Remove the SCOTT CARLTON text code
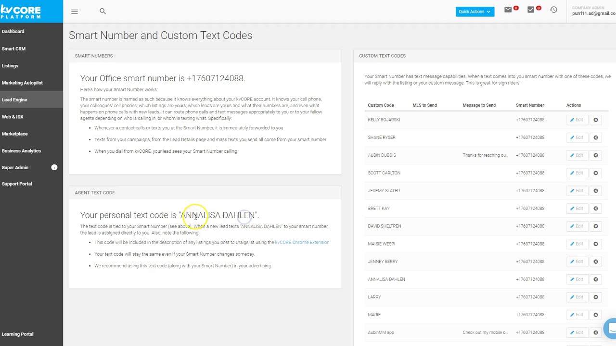The height and width of the screenshot is (346, 616). (x=596, y=173)
